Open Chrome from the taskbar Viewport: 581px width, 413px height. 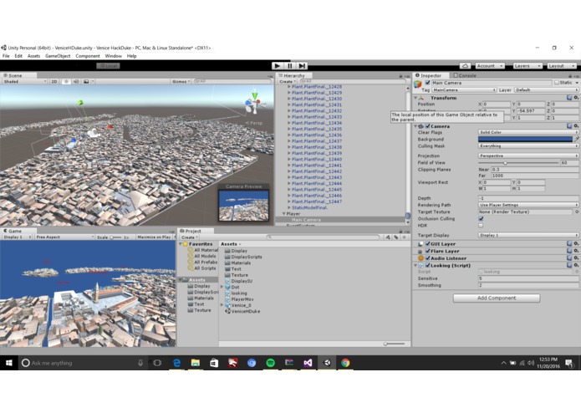[x=345, y=363]
